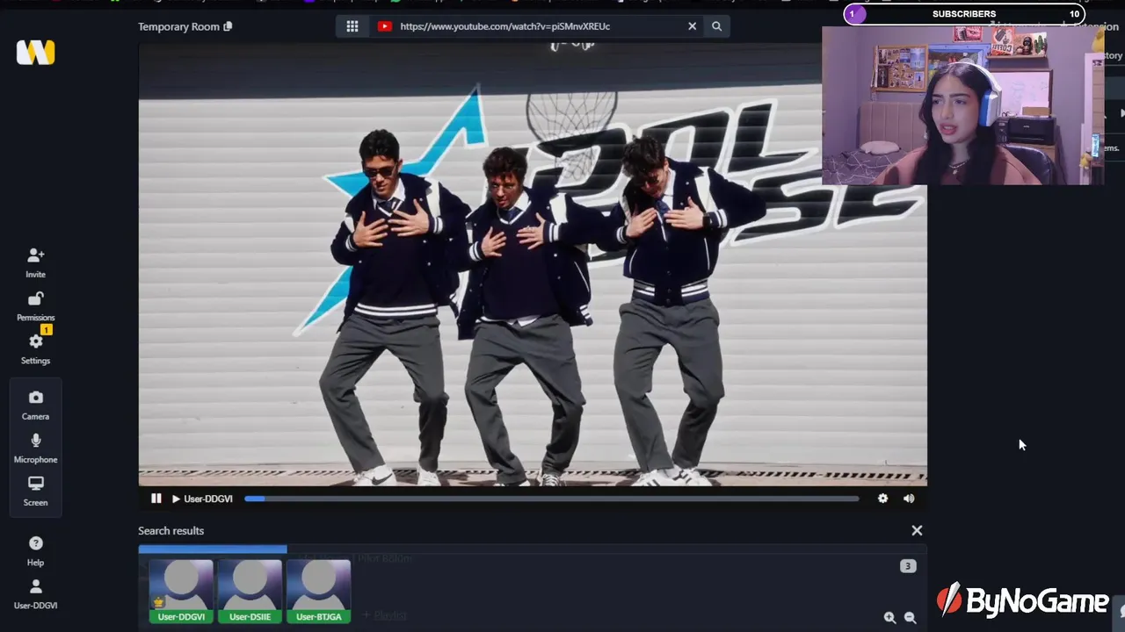Click the Search results heading
The image size is (1125, 632).
point(171,530)
